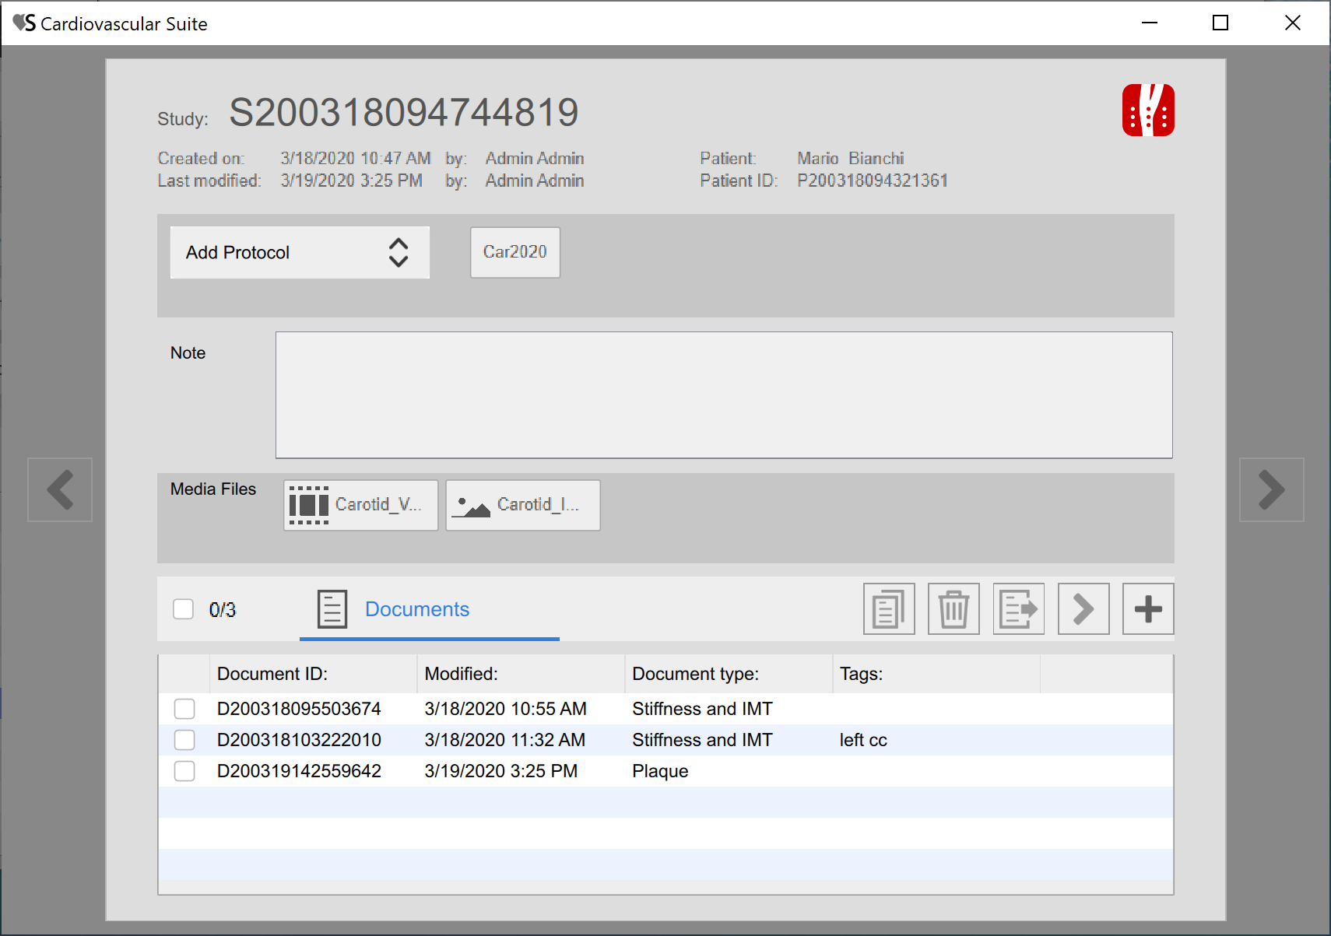Open the Carotid_I image media file
The width and height of the screenshot is (1331, 936).
click(x=522, y=505)
